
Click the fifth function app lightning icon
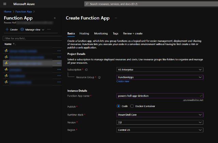click(6, 76)
